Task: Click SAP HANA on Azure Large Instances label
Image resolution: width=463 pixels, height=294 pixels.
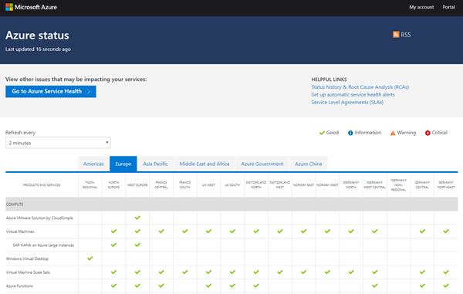Action: [43, 245]
